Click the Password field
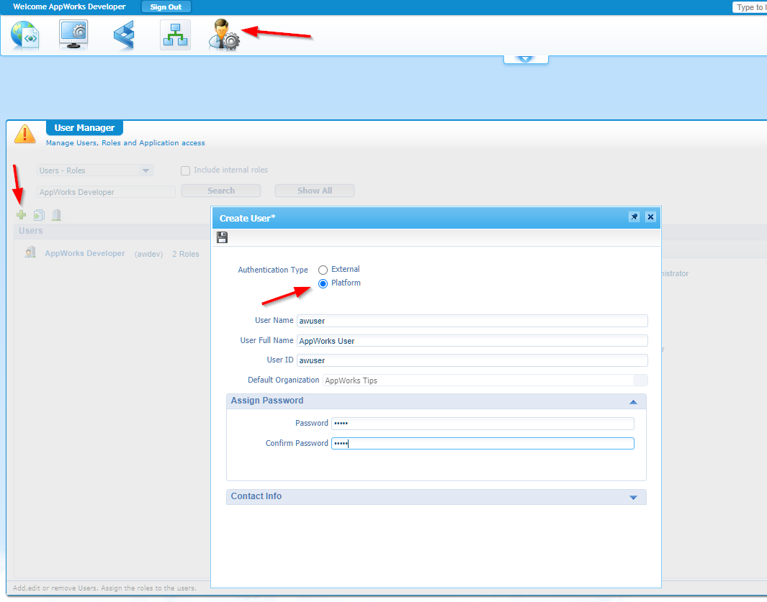This screenshot has width=767, height=602. tap(483, 423)
